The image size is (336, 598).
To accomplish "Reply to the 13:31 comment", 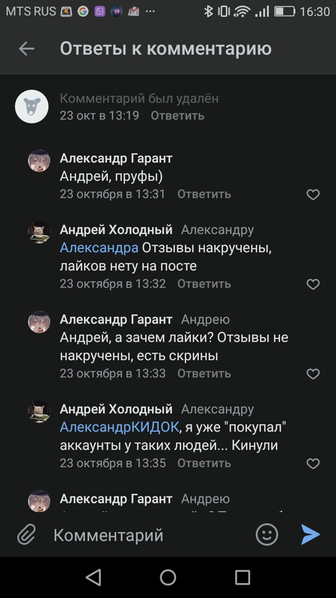I will [204, 194].
